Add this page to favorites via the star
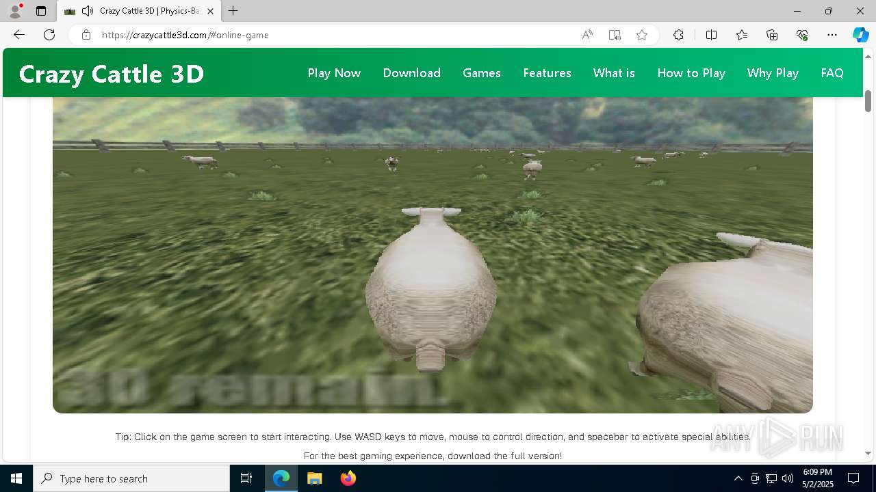 (x=642, y=35)
